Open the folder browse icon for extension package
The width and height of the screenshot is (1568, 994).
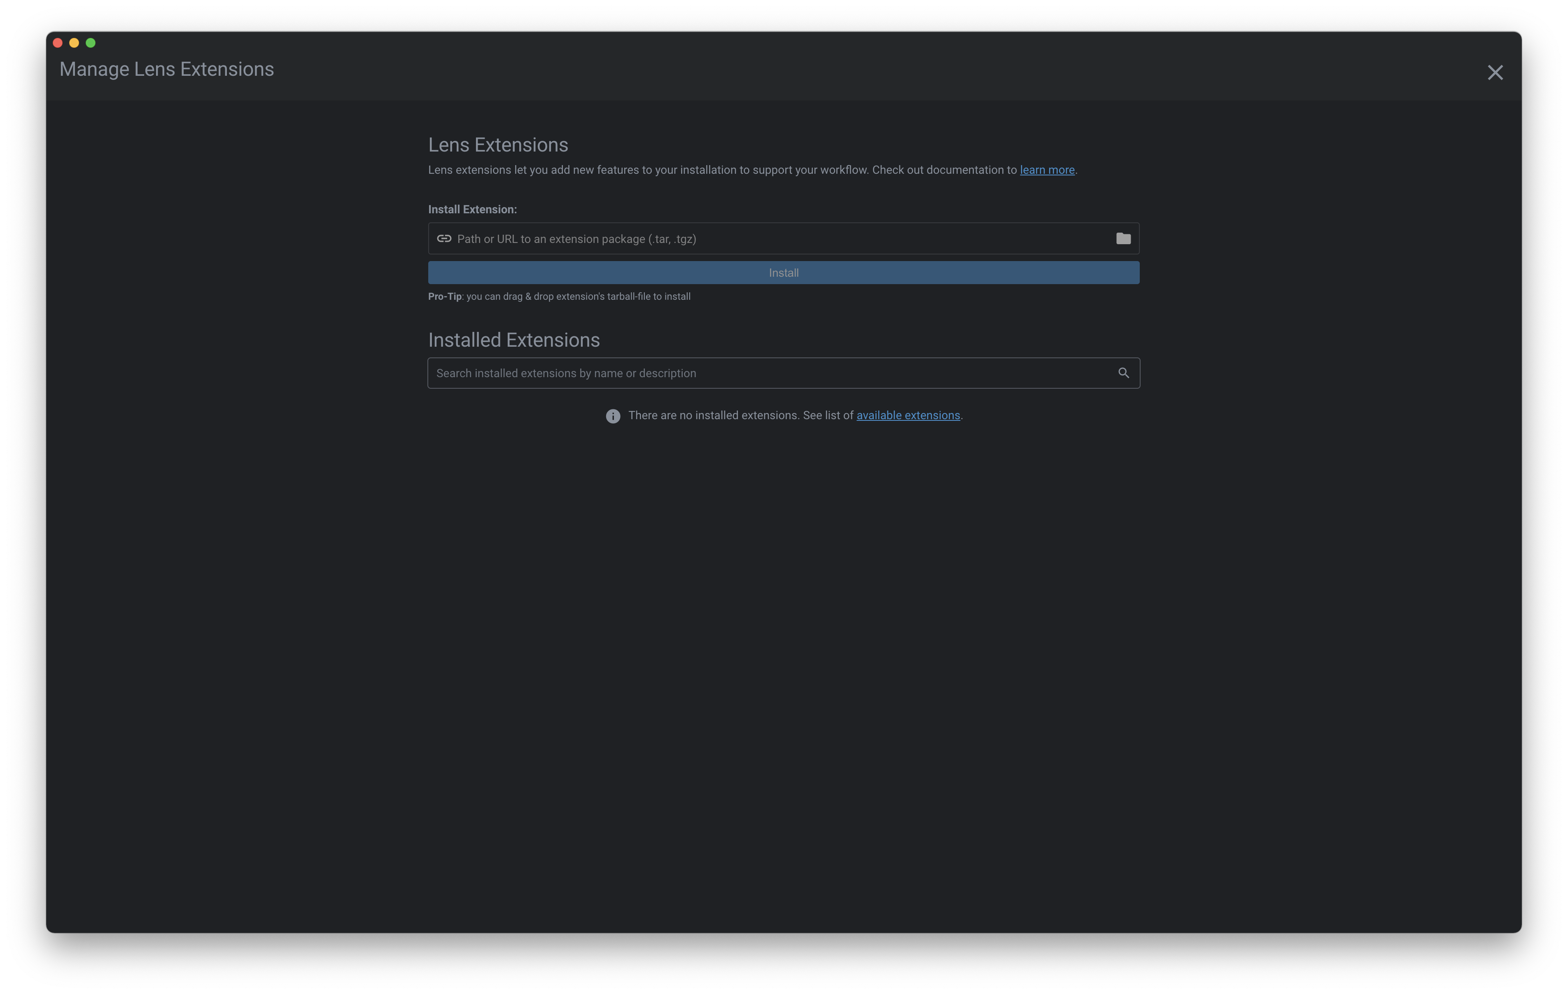pos(1122,238)
